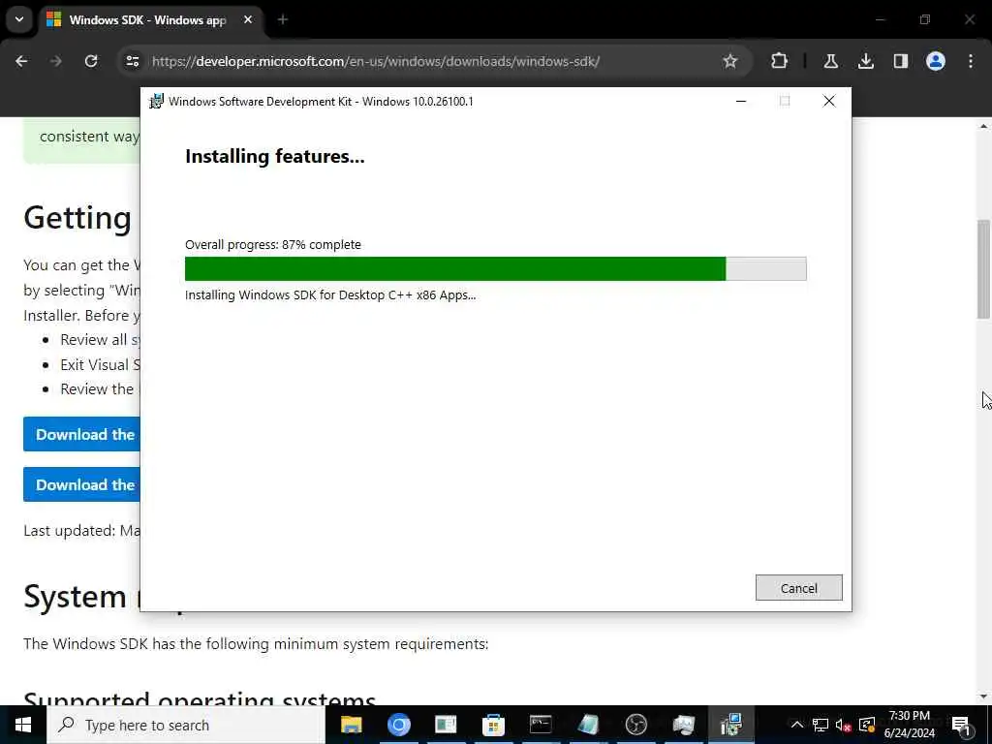Click the muted volume tray icon

pyautogui.click(x=843, y=725)
